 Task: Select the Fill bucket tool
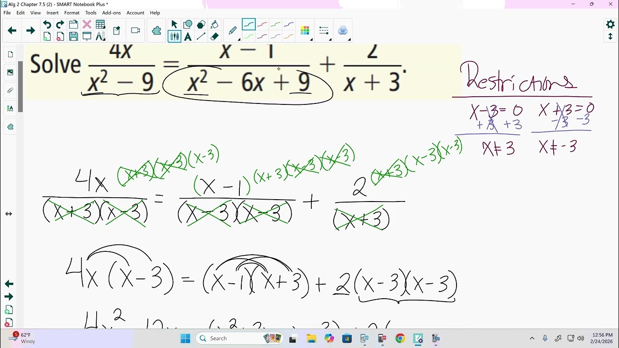click(x=215, y=25)
